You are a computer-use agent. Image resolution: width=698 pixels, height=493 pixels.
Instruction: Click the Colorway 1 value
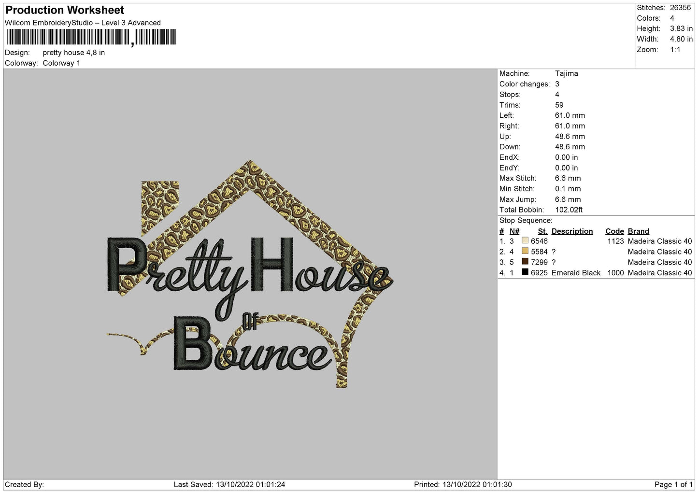point(61,63)
